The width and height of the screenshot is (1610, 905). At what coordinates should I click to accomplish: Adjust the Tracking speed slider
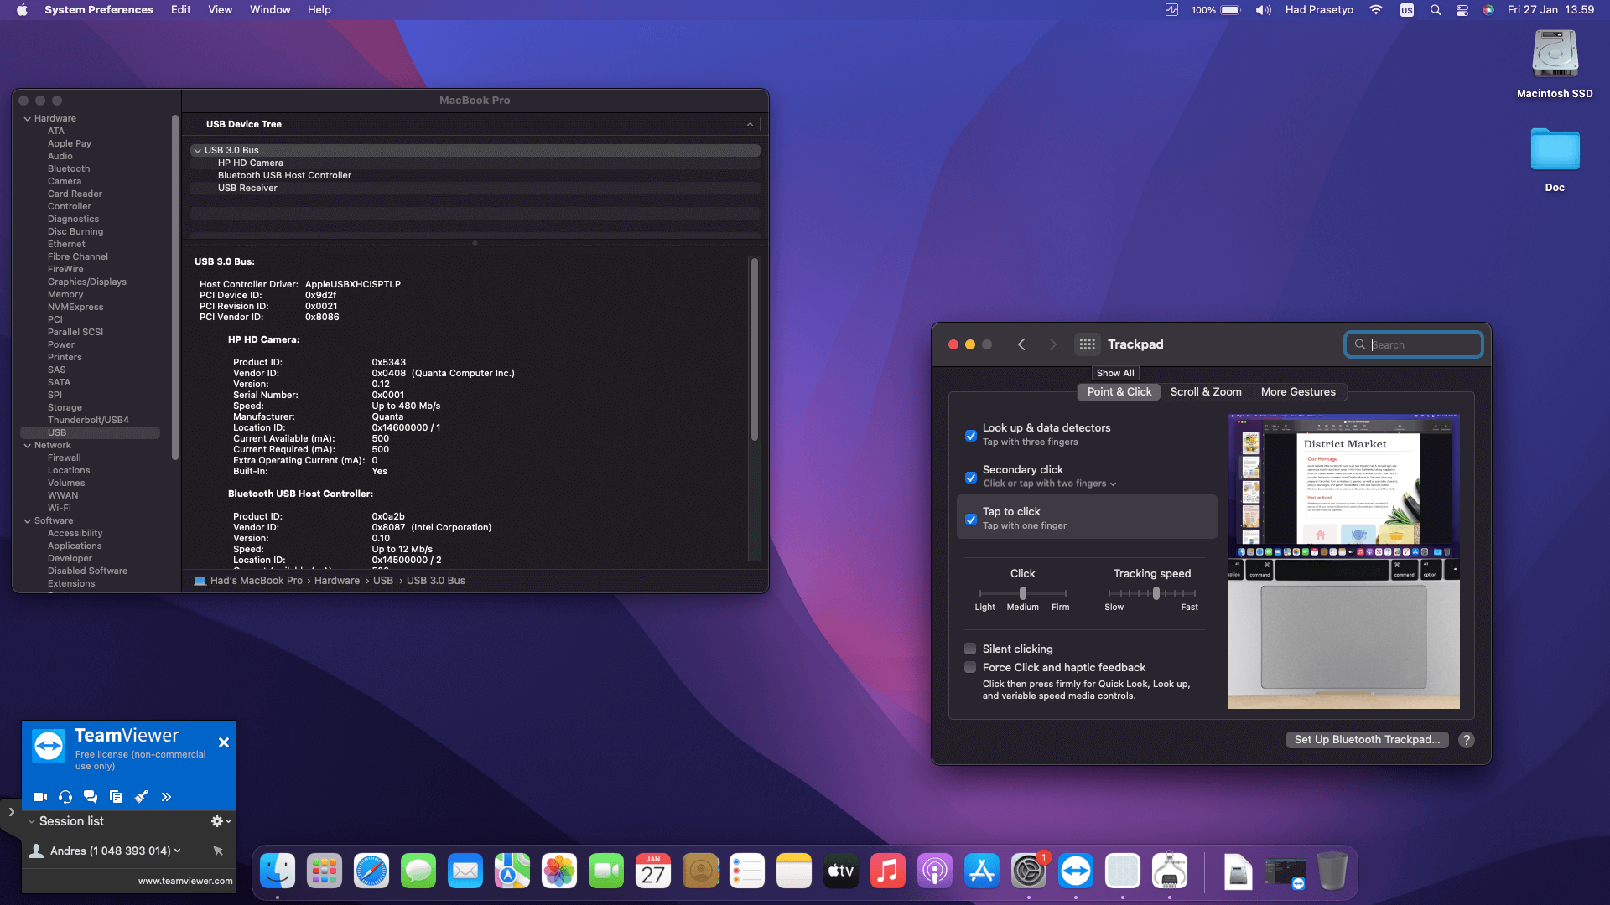point(1156,593)
